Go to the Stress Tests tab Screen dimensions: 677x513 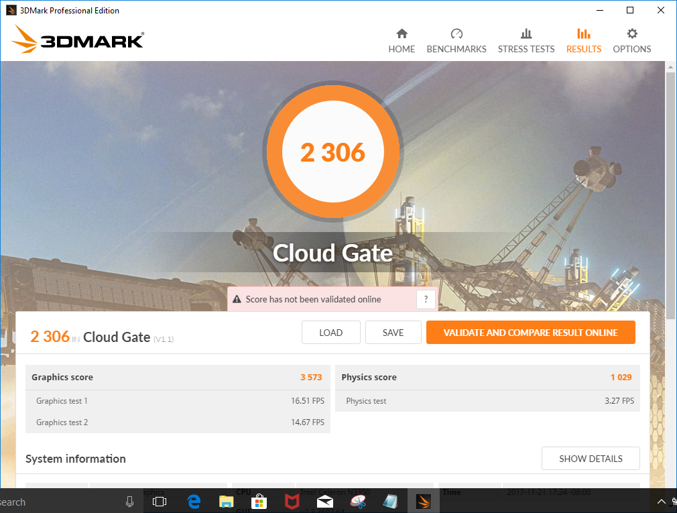[x=526, y=41]
